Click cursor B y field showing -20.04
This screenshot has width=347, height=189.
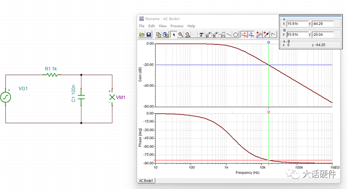point(323,34)
